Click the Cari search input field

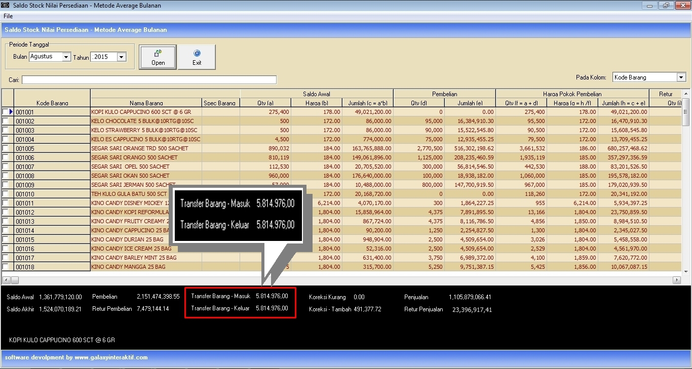149,80
